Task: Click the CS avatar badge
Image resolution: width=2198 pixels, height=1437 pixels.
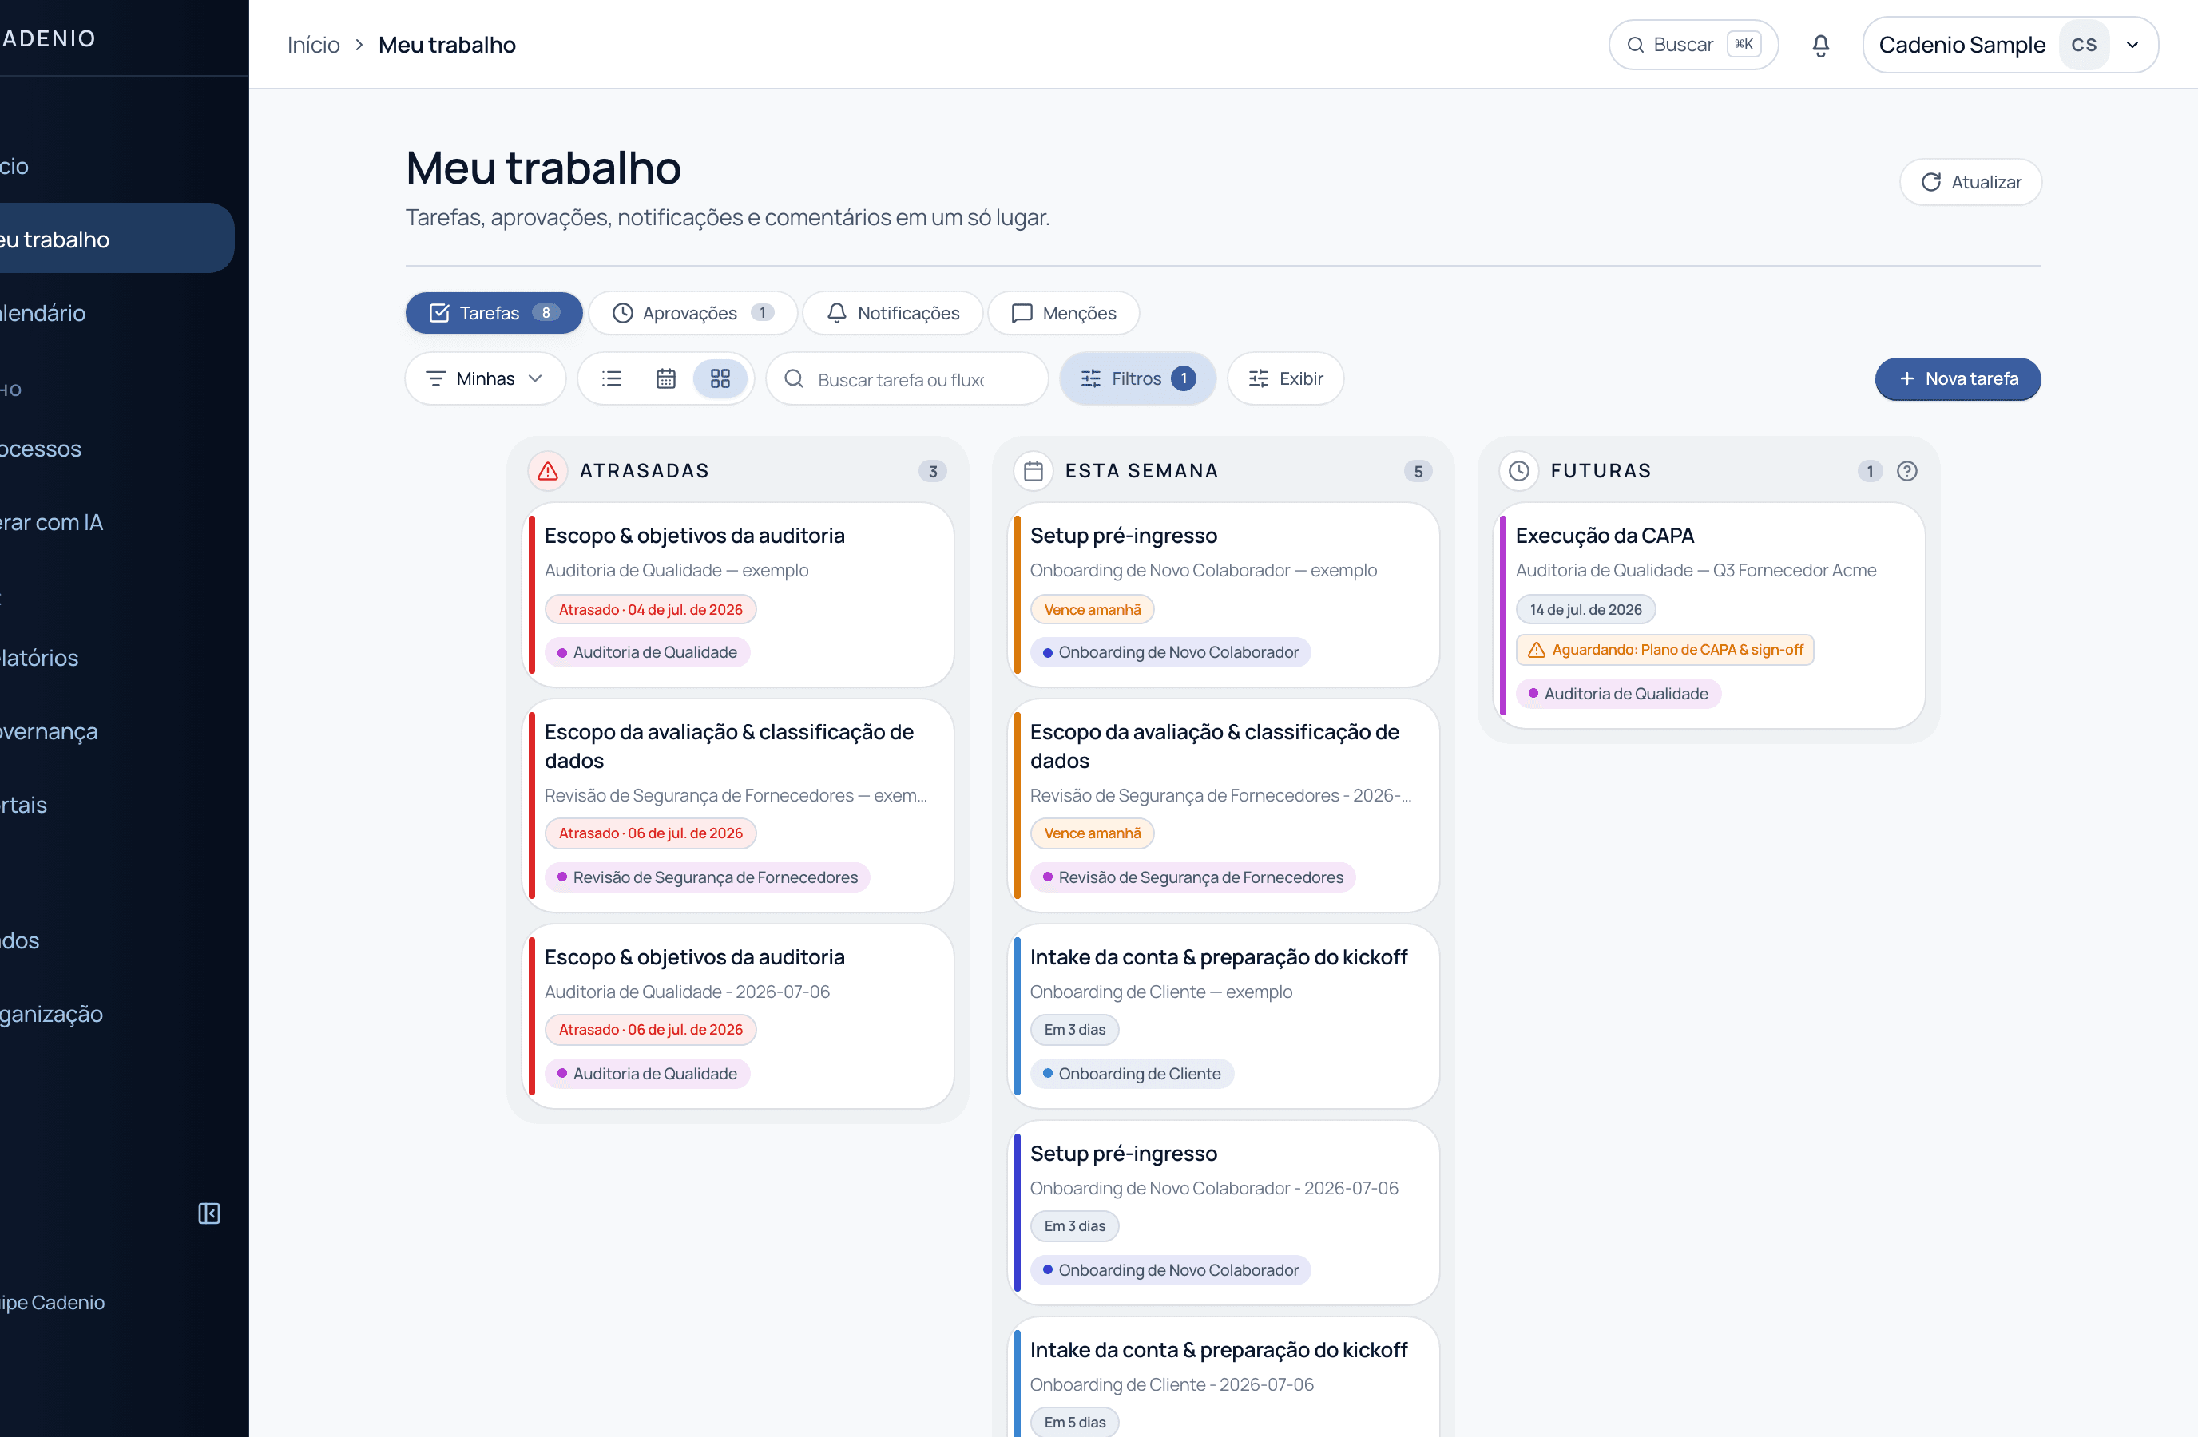Action: coord(2085,44)
